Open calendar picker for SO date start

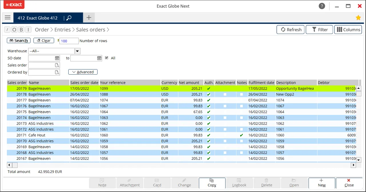point(57,58)
